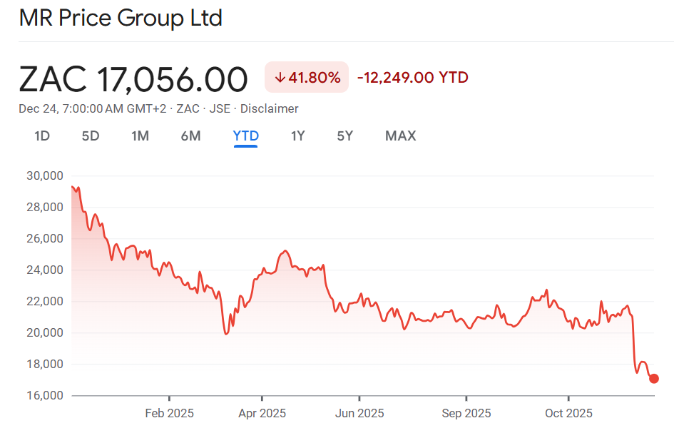Click the Jun 2025 axis label
The height and width of the screenshot is (433, 674).
[x=359, y=413]
